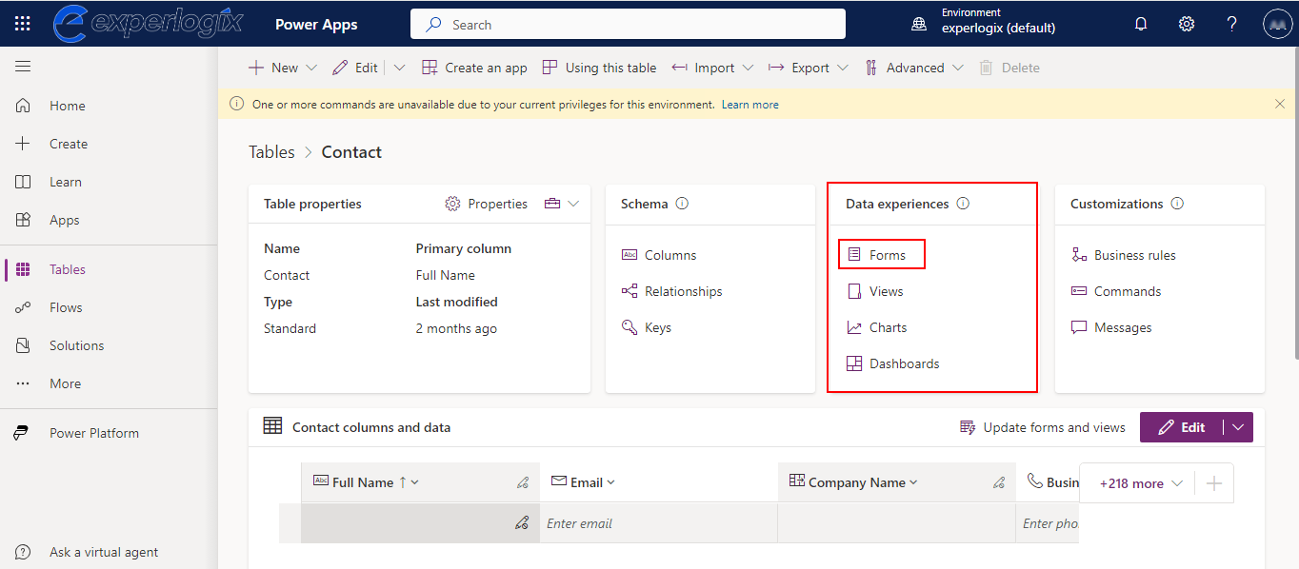This screenshot has height=569, width=1299.
Task: Click the Delete command
Action: 1009,68
